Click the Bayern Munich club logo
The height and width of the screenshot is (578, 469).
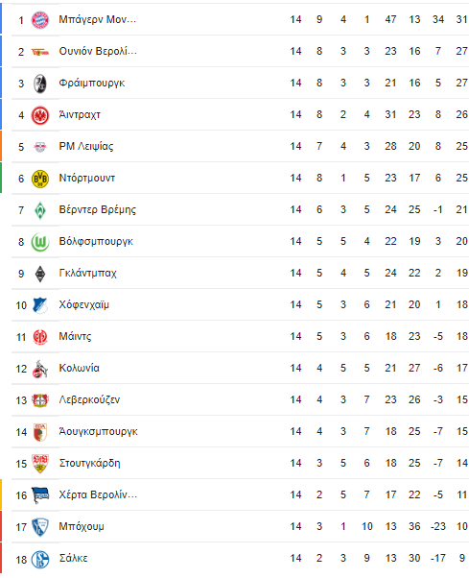(39, 20)
